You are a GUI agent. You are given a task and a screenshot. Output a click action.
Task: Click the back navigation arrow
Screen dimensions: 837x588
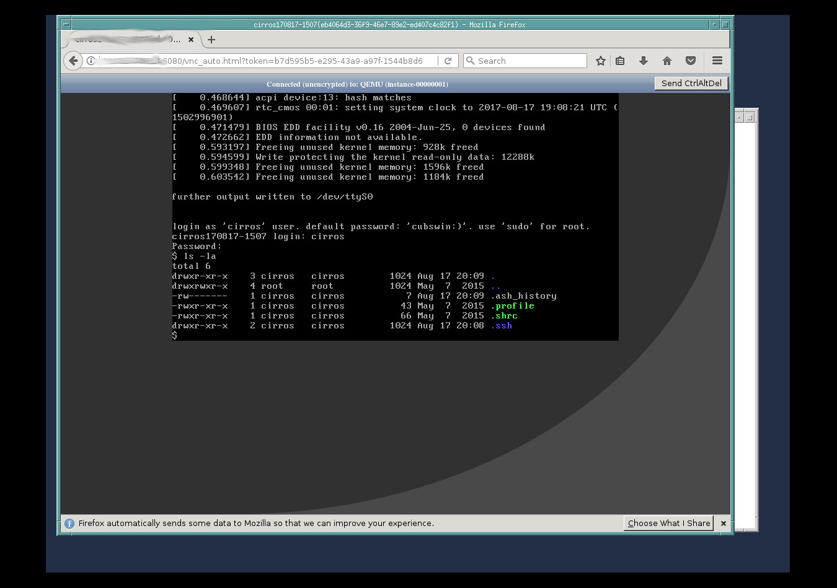click(73, 61)
